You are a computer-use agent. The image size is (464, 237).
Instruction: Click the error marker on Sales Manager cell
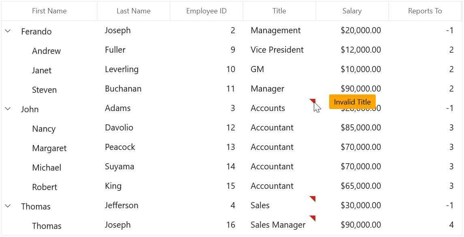point(313,218)
